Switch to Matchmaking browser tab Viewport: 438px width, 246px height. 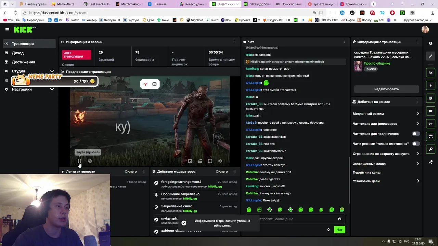coord(128,4)
